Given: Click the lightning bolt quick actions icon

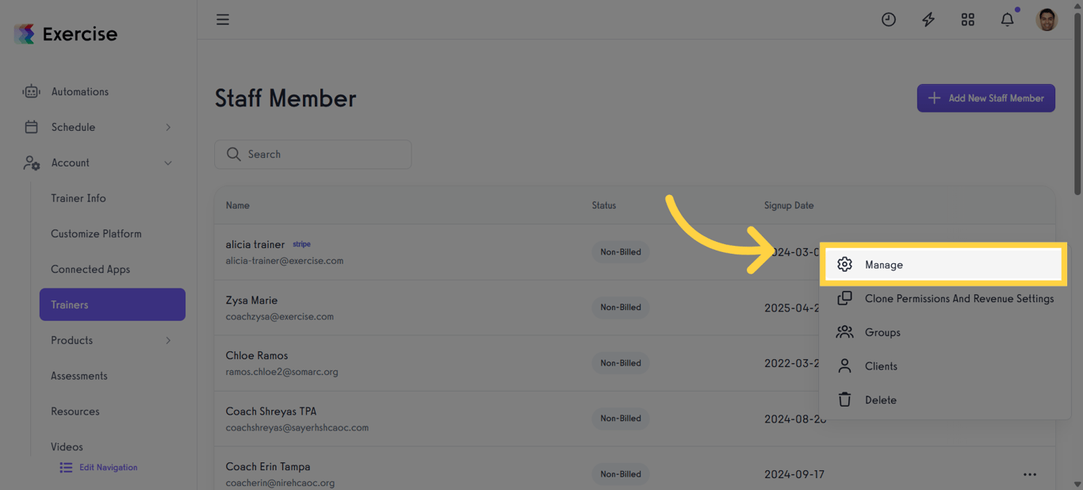Looking at the screenshot, I should pyautogui.click(x=928, y=20).
